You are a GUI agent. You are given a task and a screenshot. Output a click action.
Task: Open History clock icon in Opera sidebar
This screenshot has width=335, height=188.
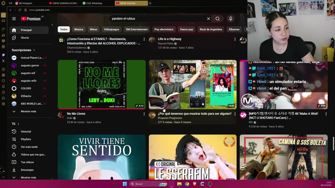3,92
